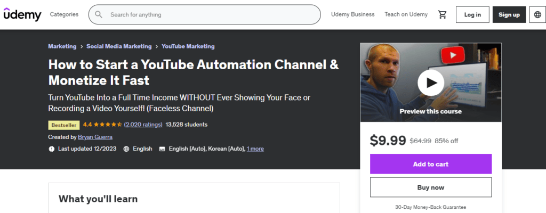Expand the 1 more subtitles link
This screenshot has height=213, width=546.
(x=255, y=149)
